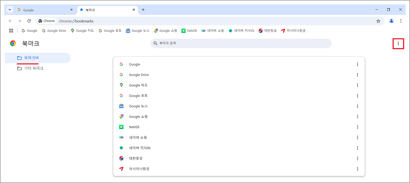This screenshot has width=410, height=183.
Task: Click the Chrome site info chip
Action: (x=47, y=21)
